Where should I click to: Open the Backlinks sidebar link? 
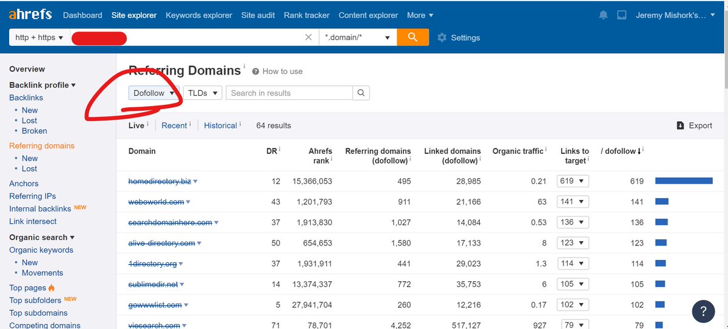(x=26, y=98)
